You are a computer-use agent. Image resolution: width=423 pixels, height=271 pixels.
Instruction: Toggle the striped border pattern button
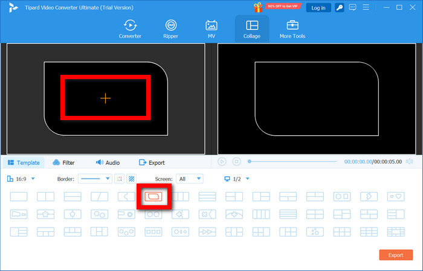pos(131,179)
